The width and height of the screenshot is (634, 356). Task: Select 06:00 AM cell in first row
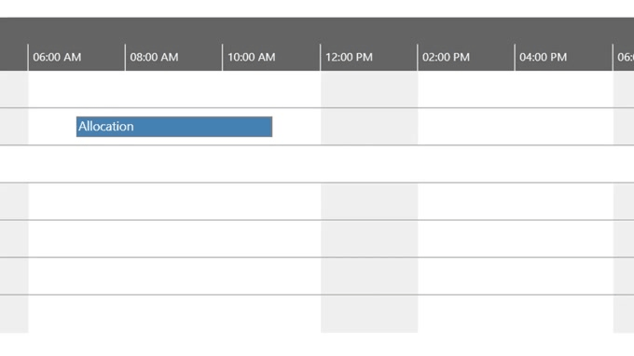click(76, 89)
